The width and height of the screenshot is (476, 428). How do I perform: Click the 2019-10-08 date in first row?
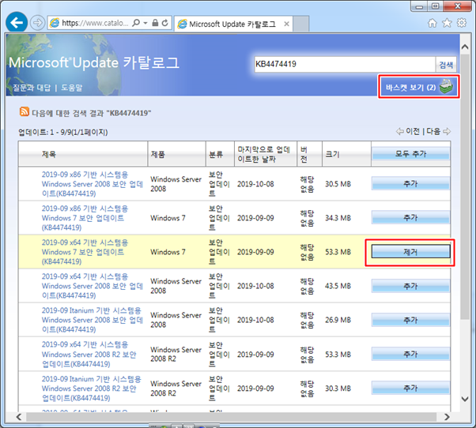pyautogui.click(x=255, y=184)
